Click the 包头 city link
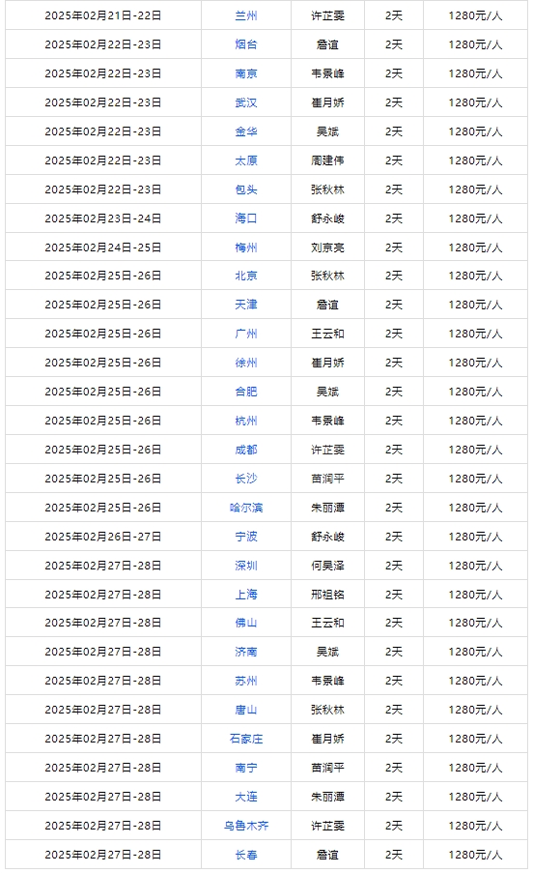The height and width of the screenshot is (873, 533). (x=245, y=189)
